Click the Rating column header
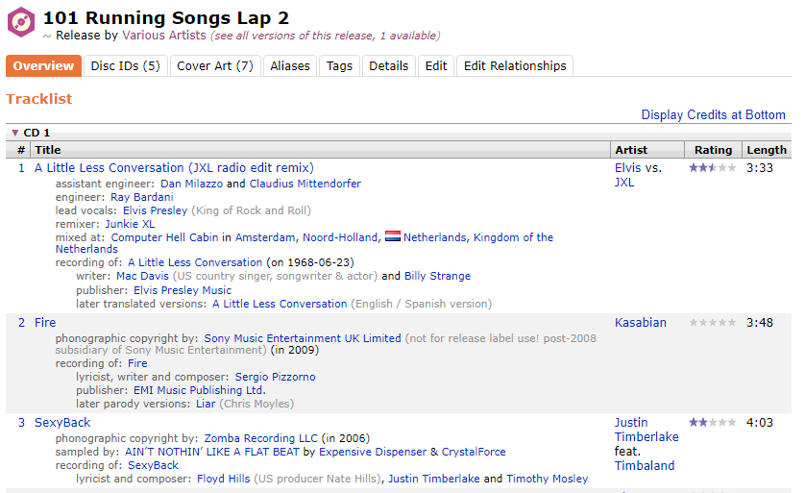805x493 pixels. click(713, 150)
